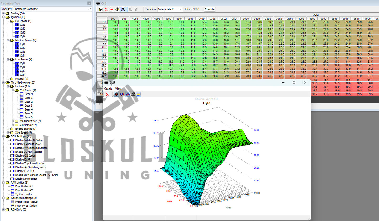Open the Function dropdown showing Interpolate X
The image size is (379, 221).
(x=170, y=9)
